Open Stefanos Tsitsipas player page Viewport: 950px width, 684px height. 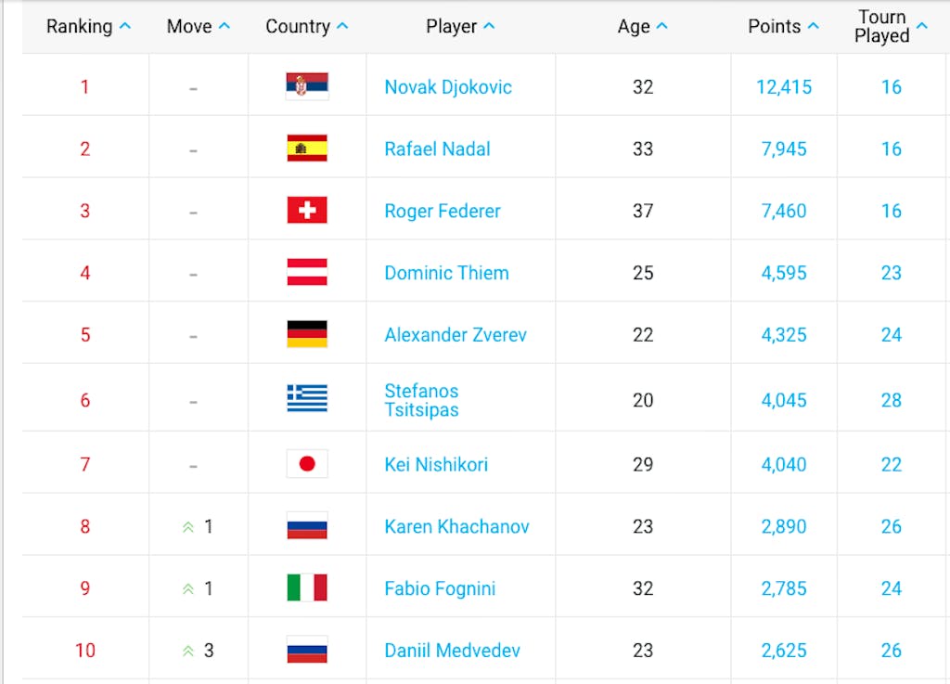coord(422,400)
